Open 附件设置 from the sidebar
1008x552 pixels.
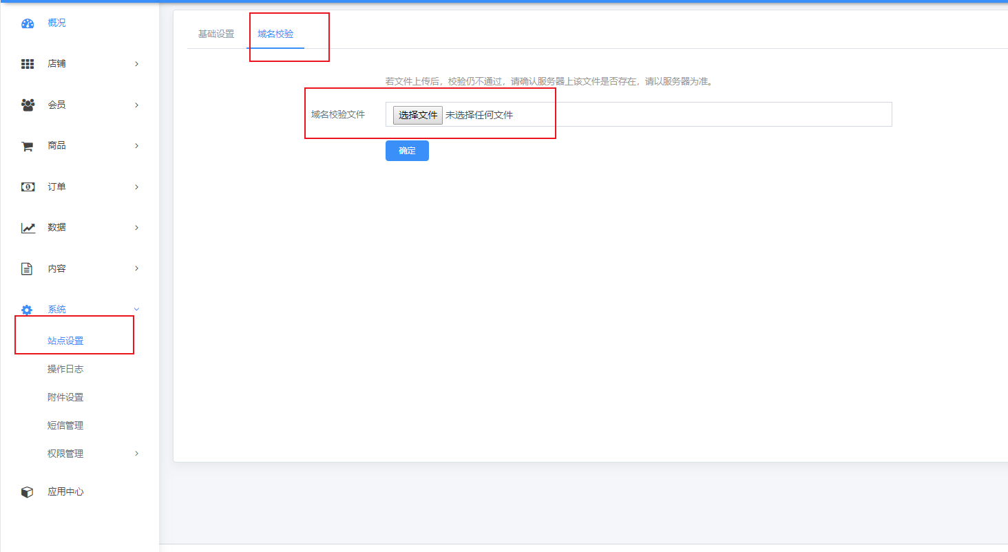coord(65,397)
